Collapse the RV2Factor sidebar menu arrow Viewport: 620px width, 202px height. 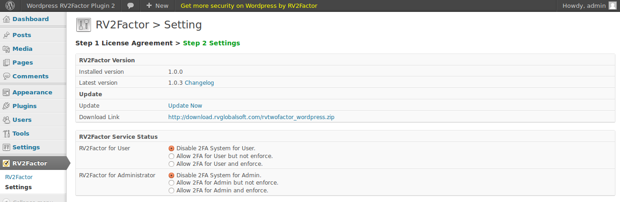(x=68, y=163)
